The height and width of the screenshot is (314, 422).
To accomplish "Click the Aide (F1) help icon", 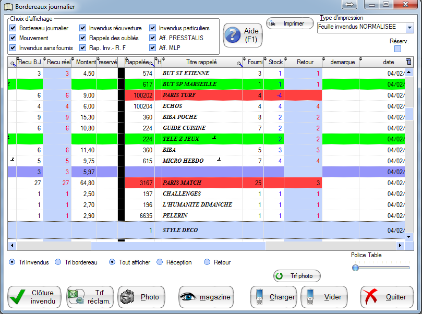I will tap(233, 35).
